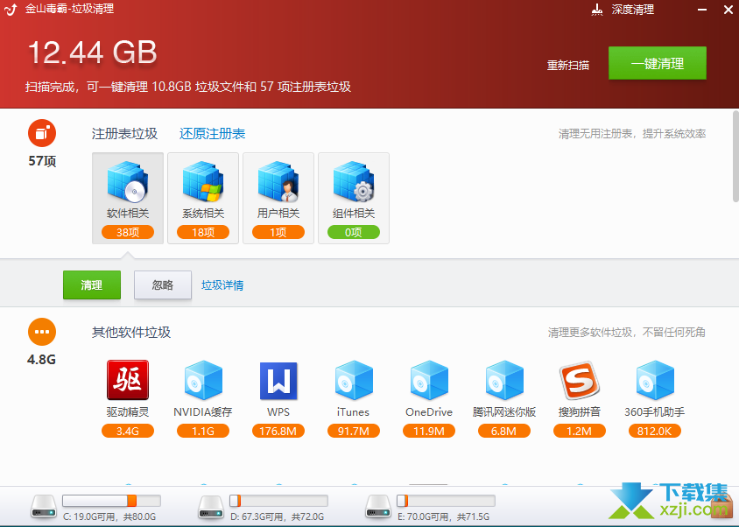Click 重新扫描 to rescan
The width and height of the screenshot is (739, 527).
click(x=567, y=65)
